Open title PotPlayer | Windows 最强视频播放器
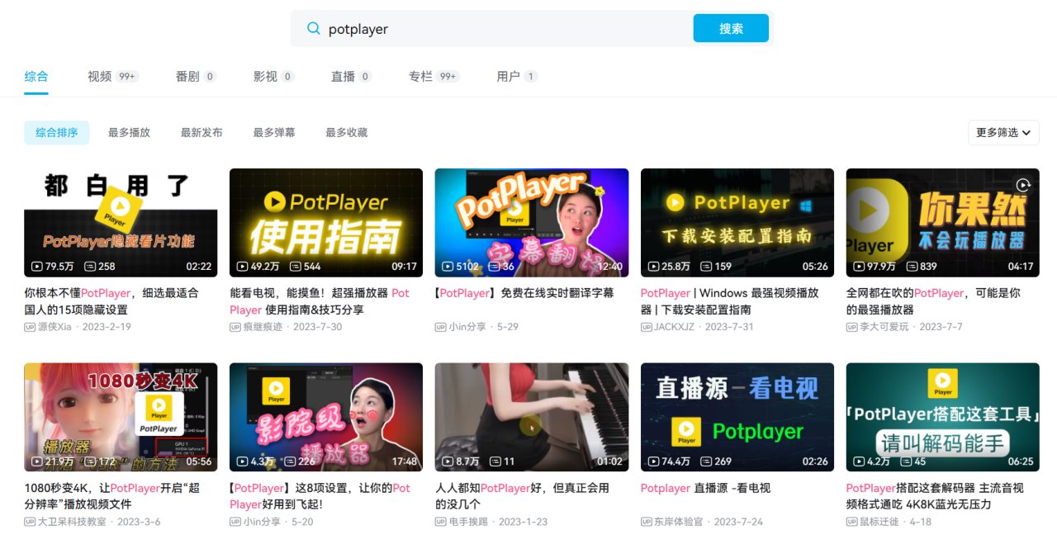The width and height of the screenshot is (1057, 544). [x=730, y=301]
